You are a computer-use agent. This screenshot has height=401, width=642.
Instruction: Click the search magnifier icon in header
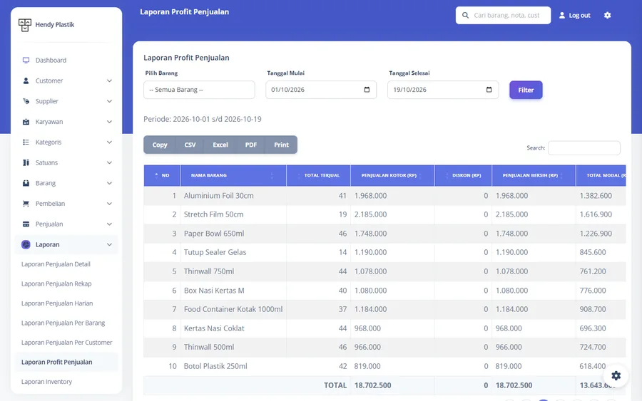[465, 15]
